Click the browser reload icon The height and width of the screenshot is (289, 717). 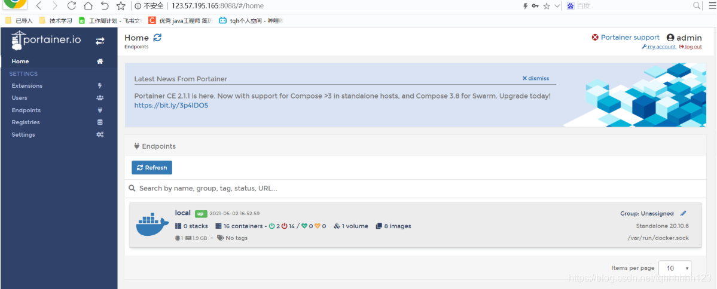point(71,6)
